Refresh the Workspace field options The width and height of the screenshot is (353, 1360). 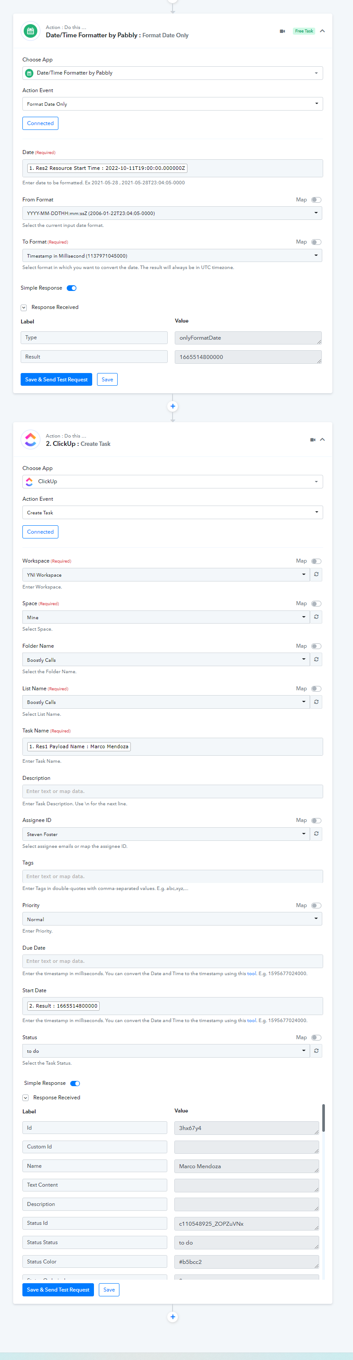(x=316, y=574)
